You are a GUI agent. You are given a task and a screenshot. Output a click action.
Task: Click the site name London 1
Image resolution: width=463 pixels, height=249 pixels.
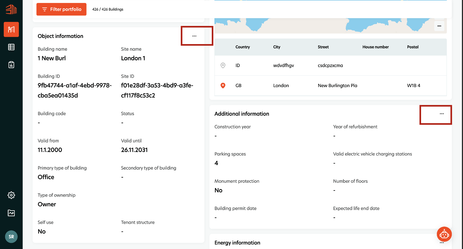pos(133,58)
